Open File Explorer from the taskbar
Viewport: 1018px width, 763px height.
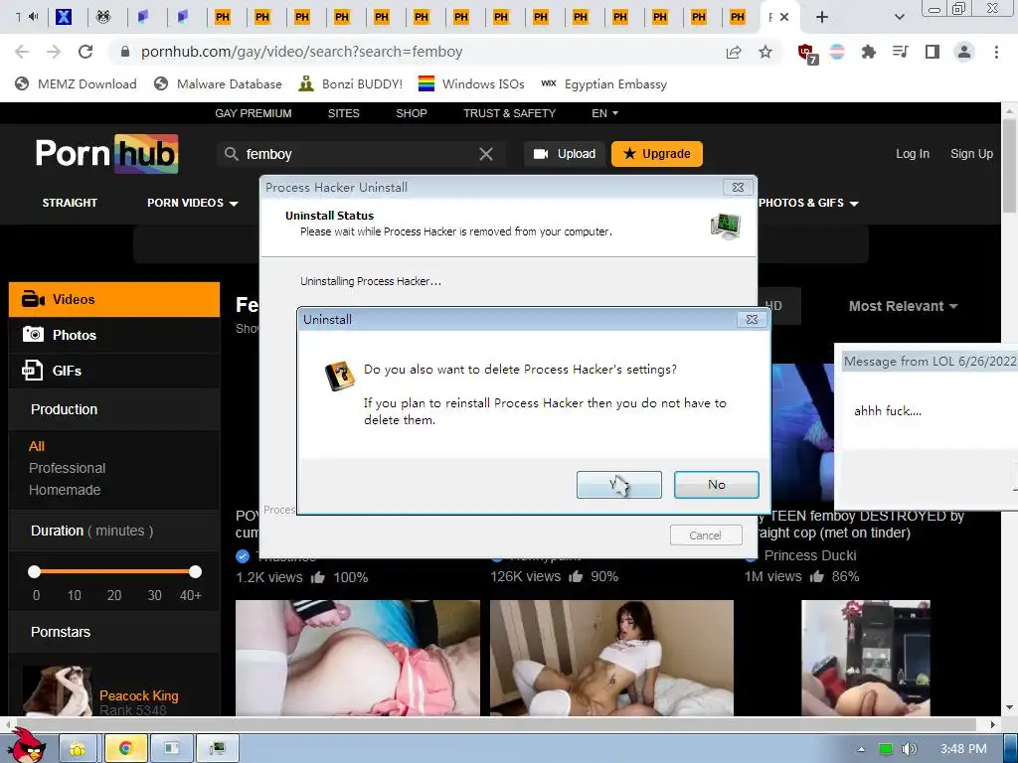[78, 749]
